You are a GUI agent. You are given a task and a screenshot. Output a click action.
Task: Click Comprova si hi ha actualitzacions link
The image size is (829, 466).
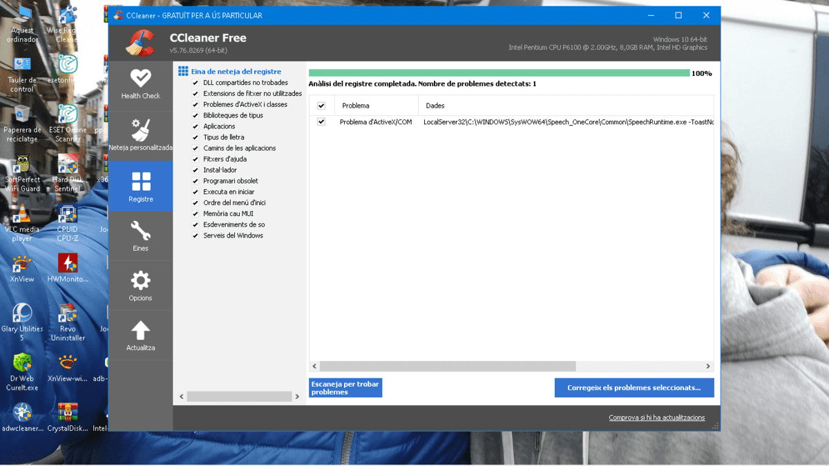[657, 418]
